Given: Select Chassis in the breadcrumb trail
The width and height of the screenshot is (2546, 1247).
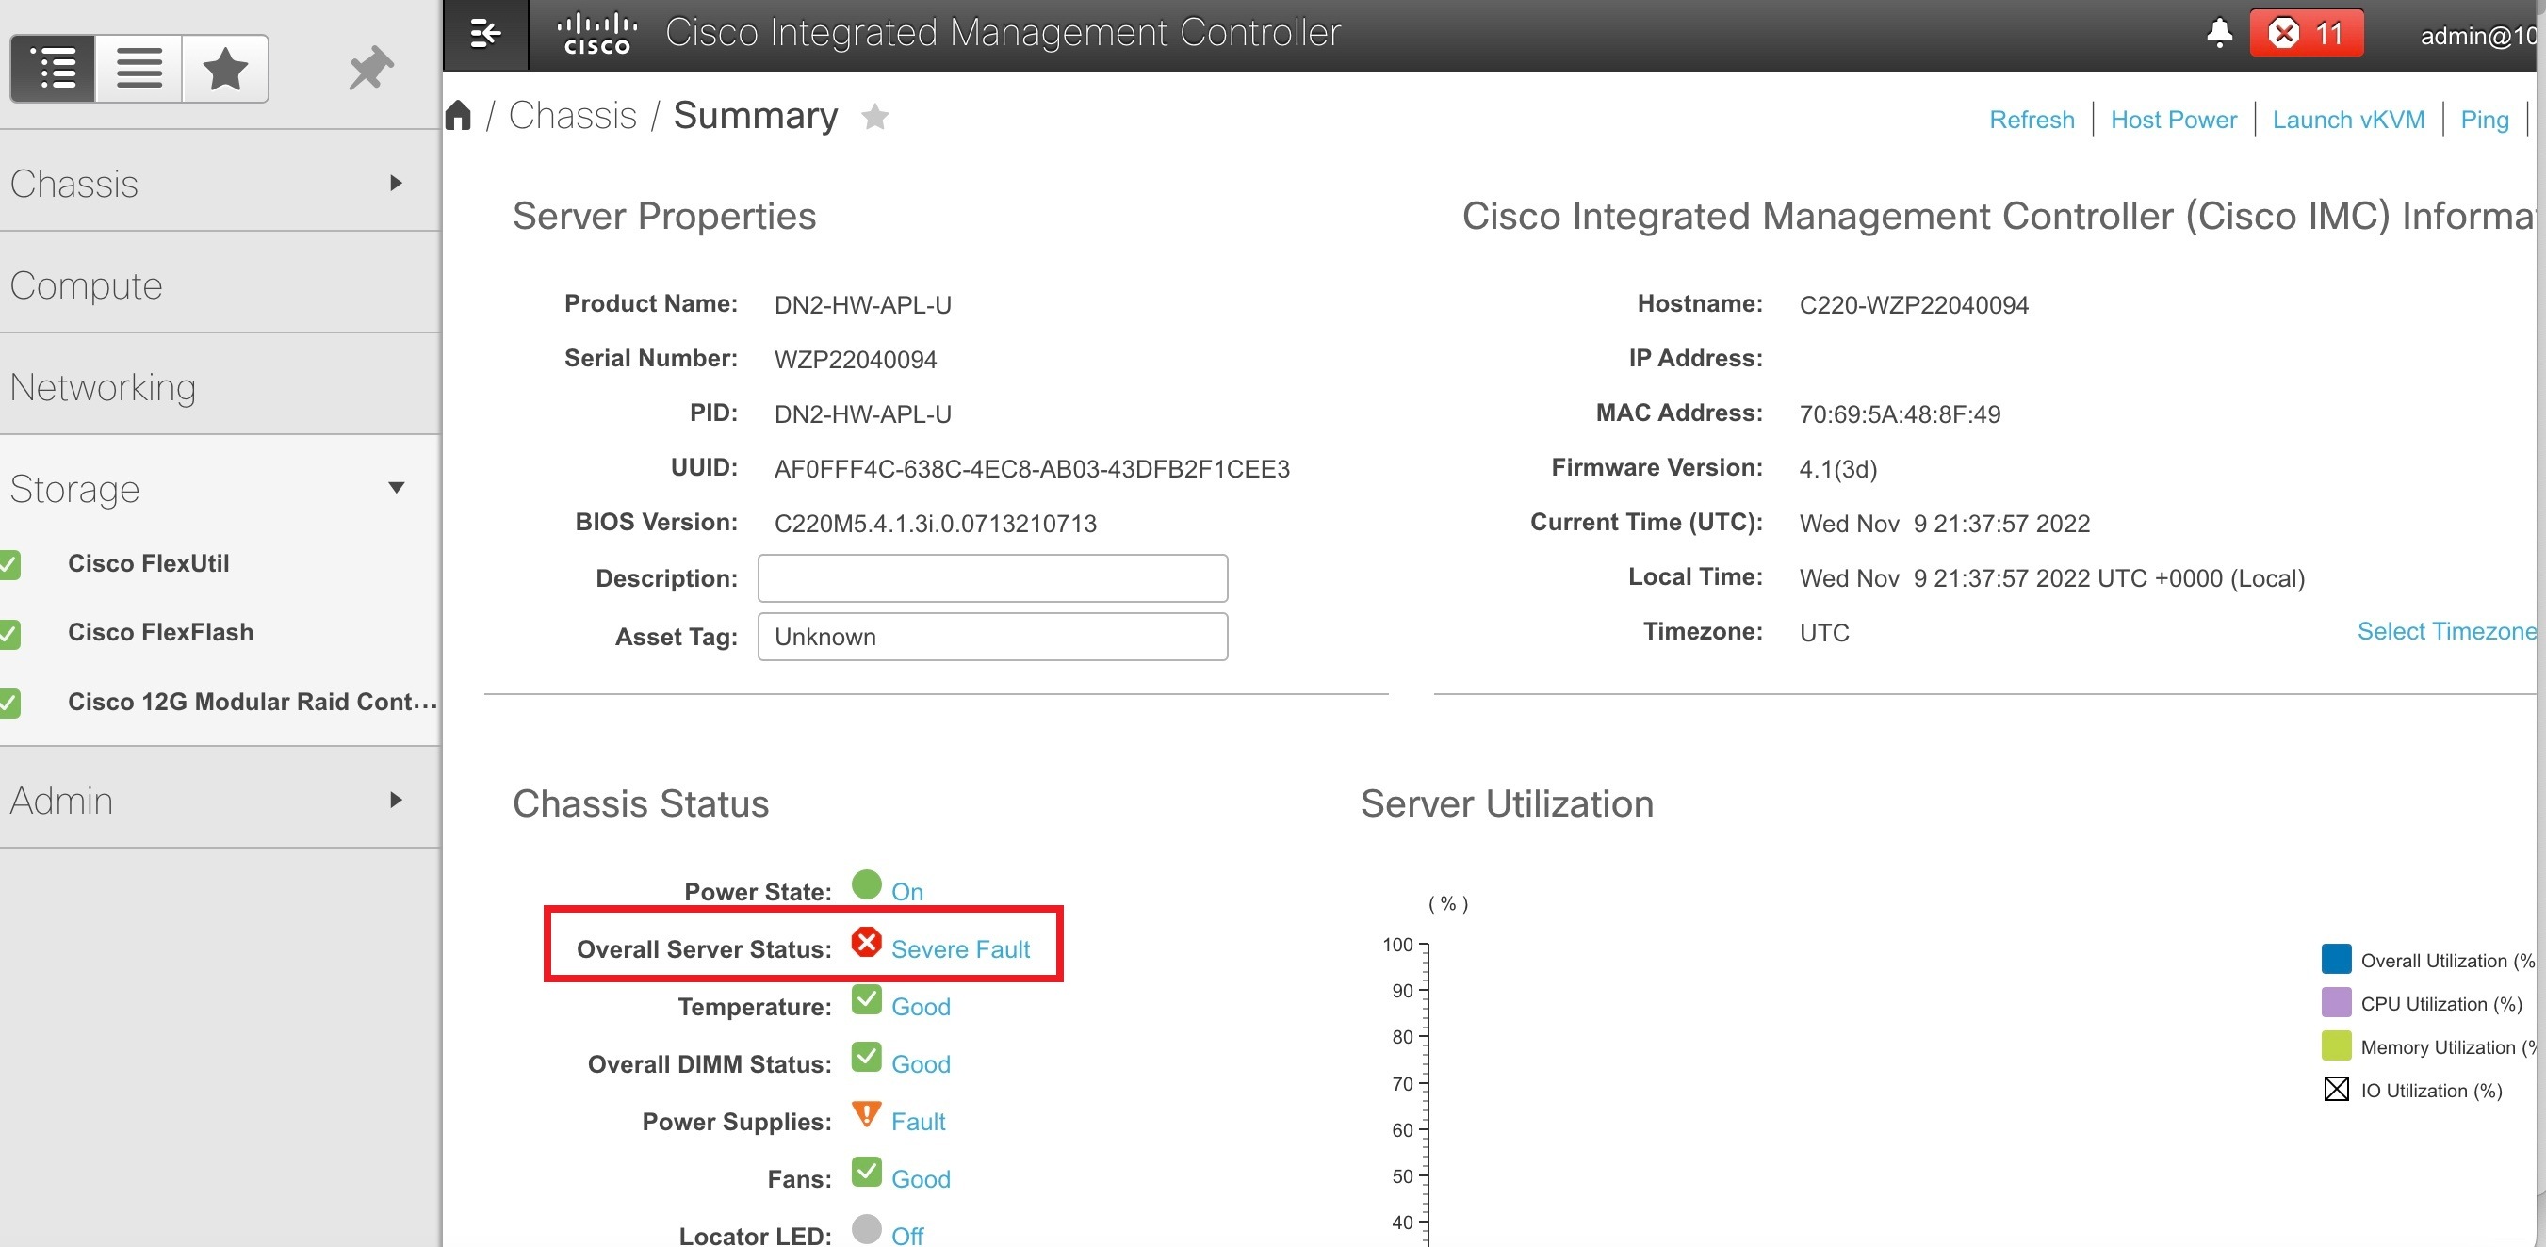Looking at the screenshot, I should (571, 114).
